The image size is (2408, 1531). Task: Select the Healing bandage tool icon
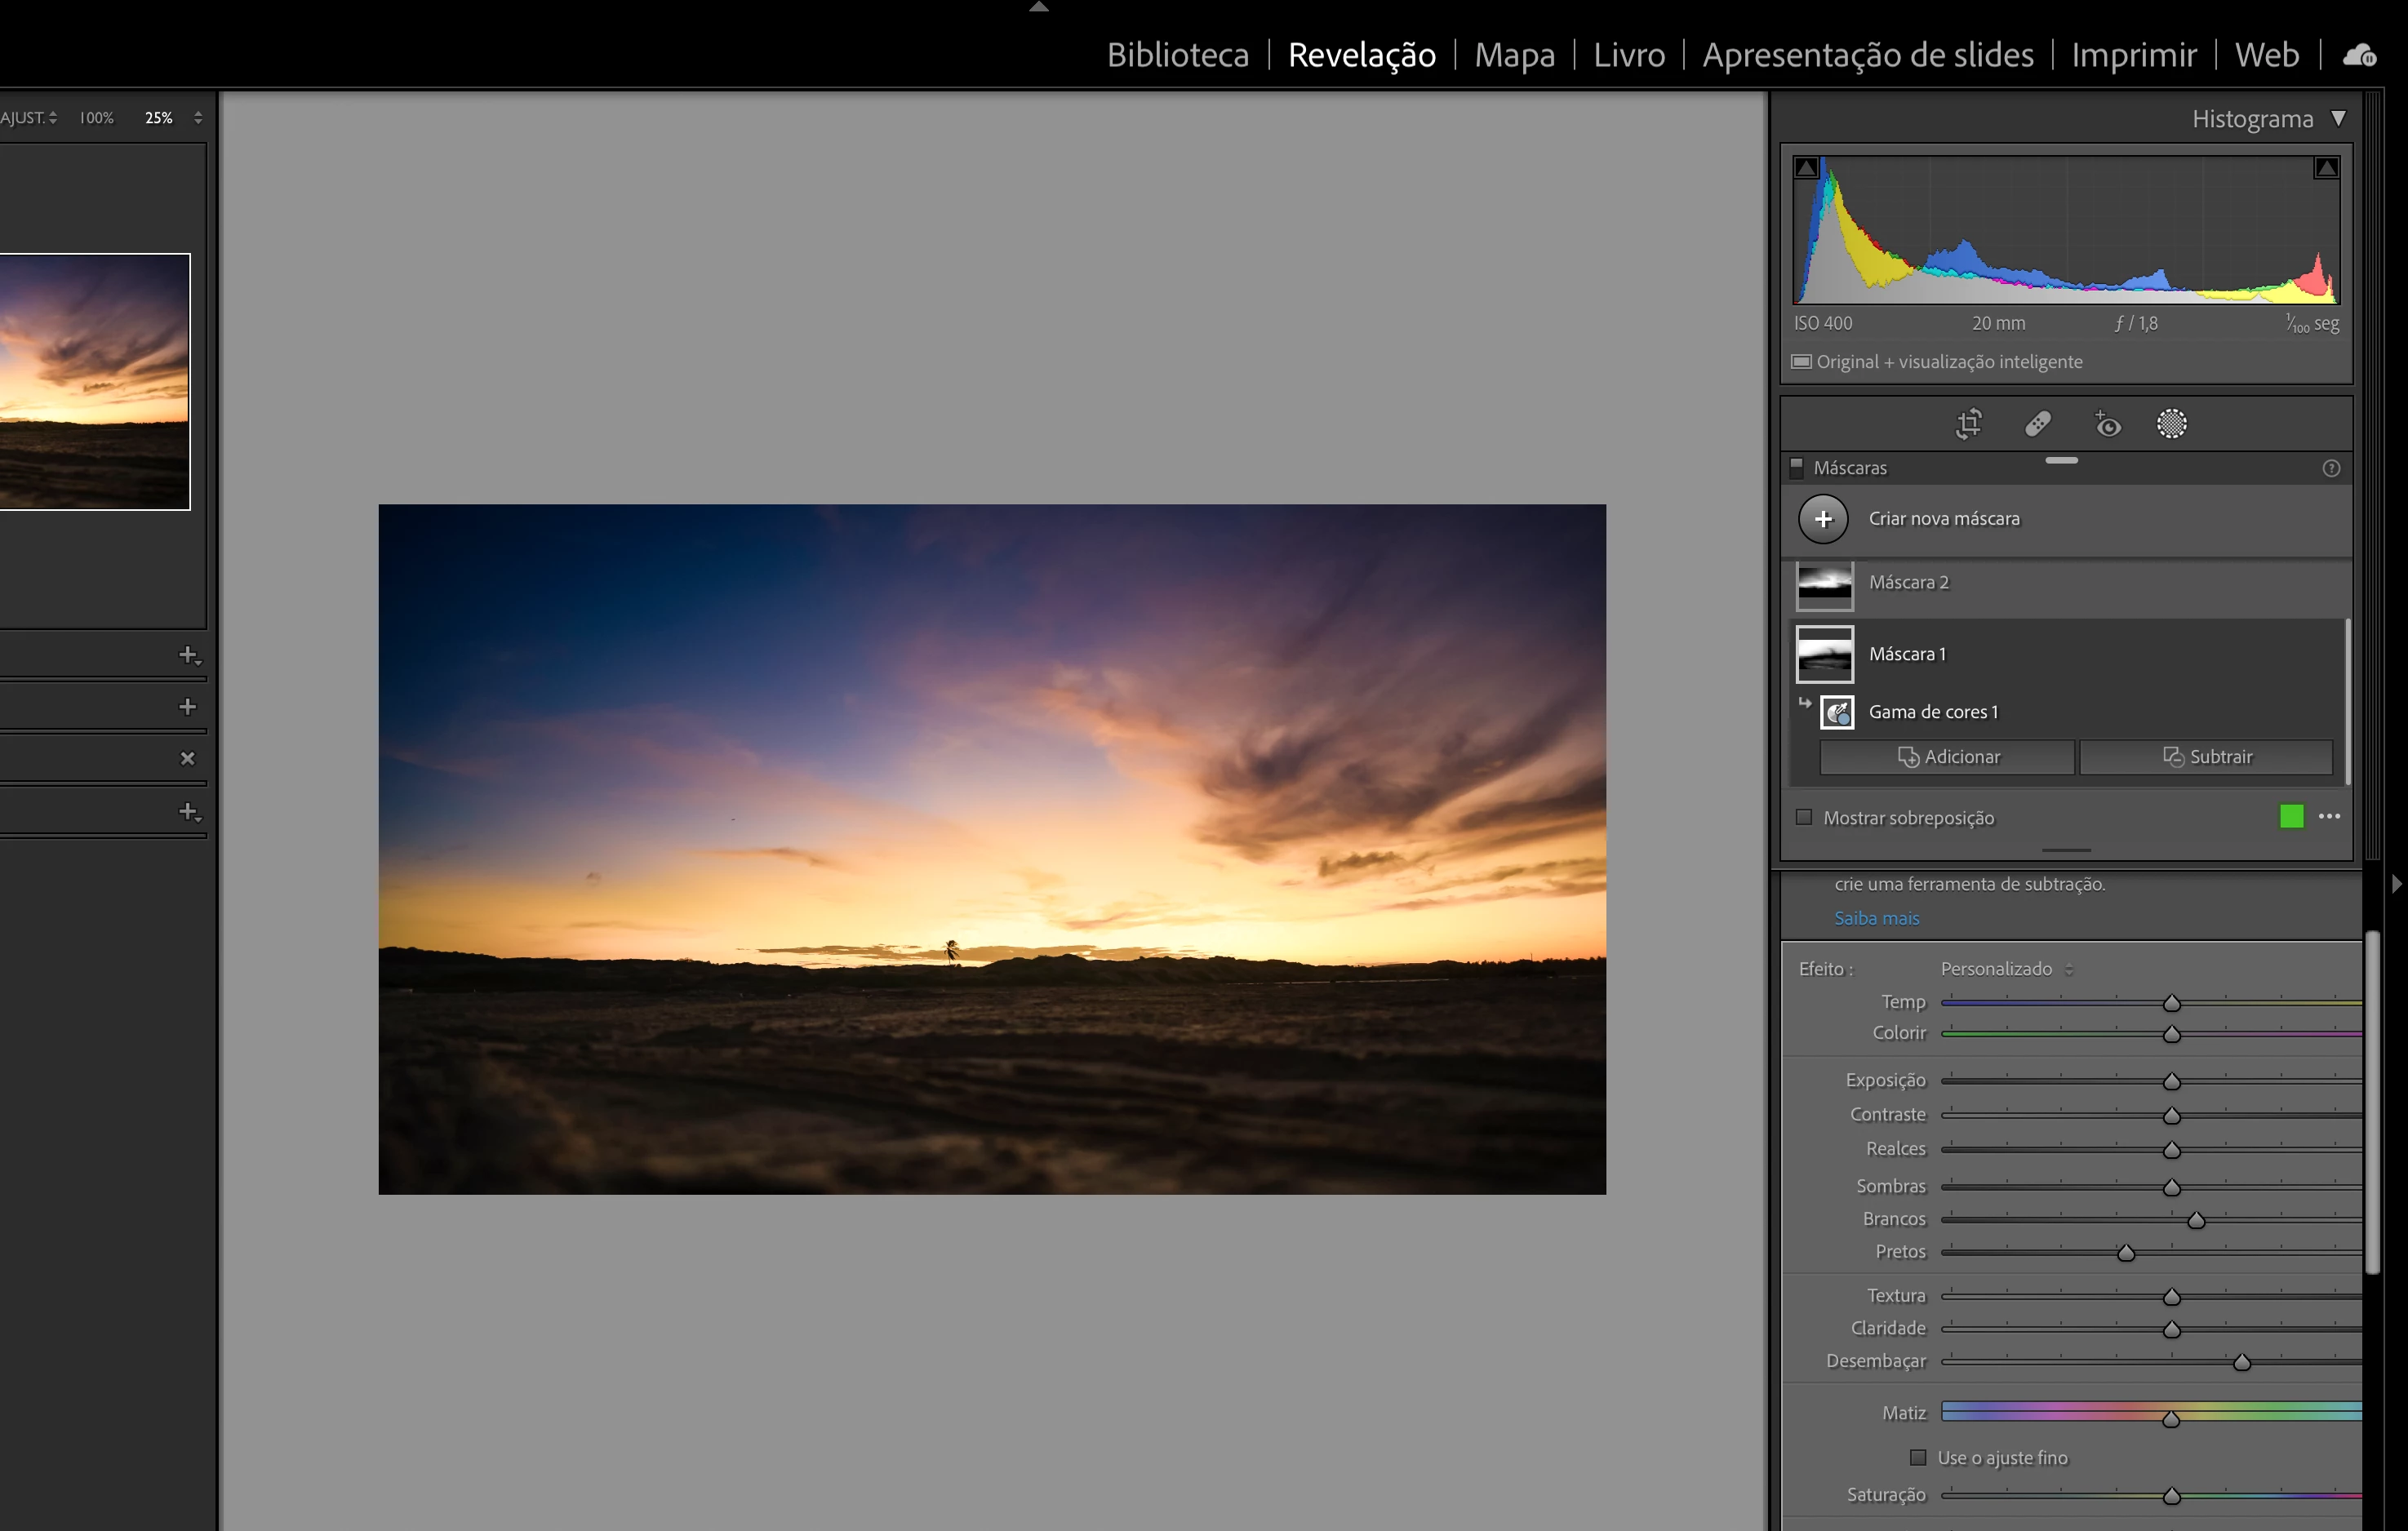pos(2037,424)
